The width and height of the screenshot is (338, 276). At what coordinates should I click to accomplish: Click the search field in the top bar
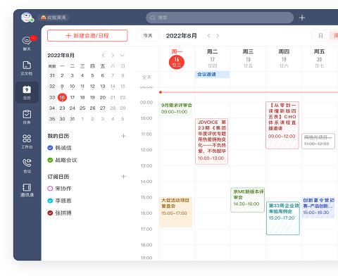[220, 18]
